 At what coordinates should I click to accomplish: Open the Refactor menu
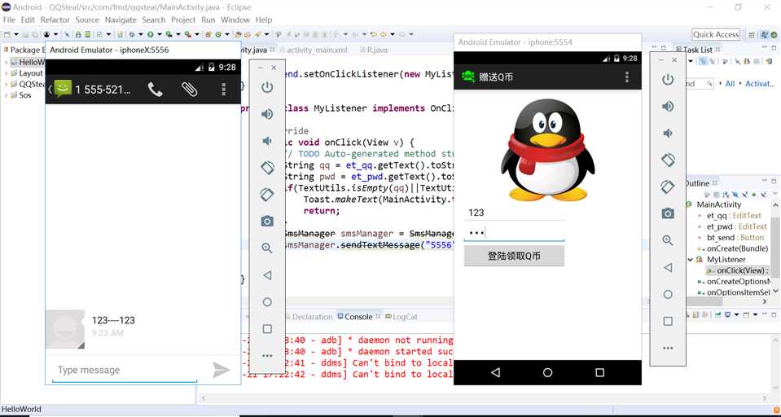pos(55,20)
